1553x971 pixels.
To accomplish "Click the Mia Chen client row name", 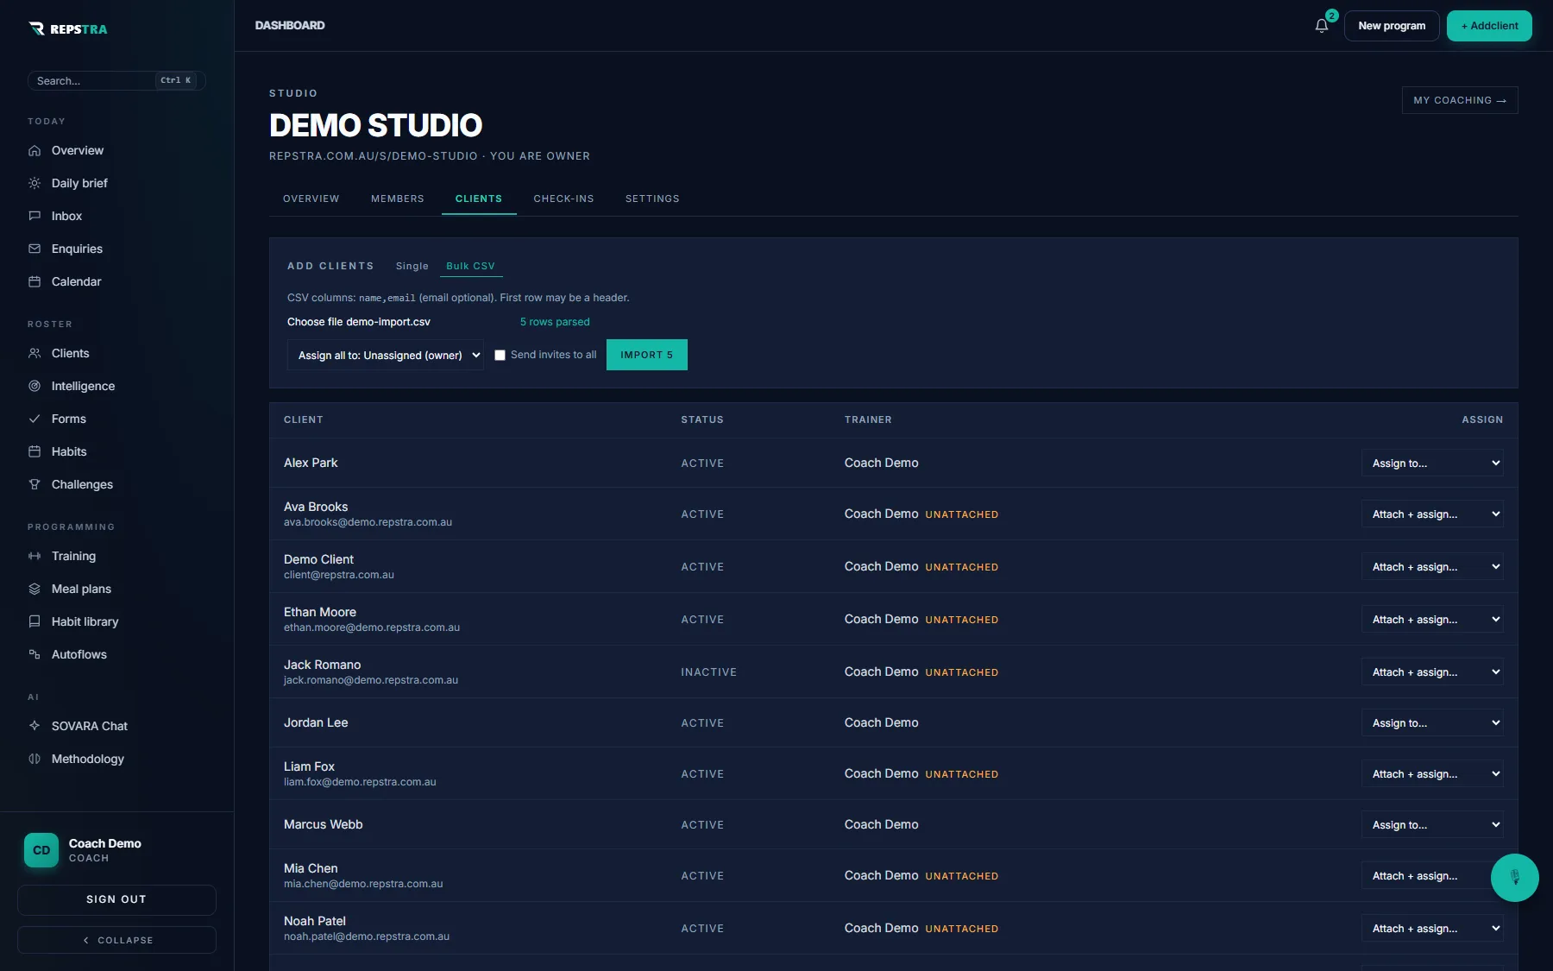I will [x=311, y=868].
